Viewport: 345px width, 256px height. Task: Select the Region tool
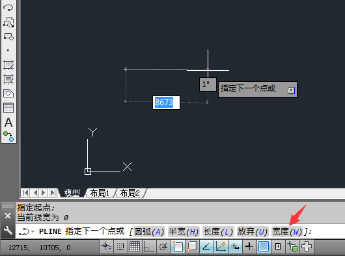coord(8,94)
